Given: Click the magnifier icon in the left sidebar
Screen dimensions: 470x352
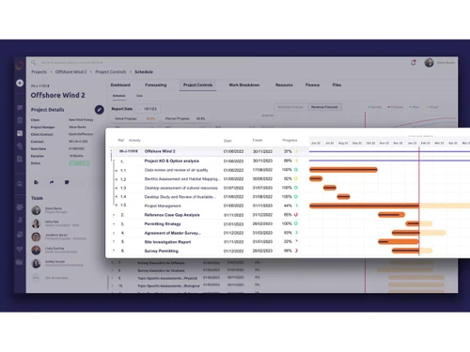Looking at the screenshot, I should click(x=20, y=184).
